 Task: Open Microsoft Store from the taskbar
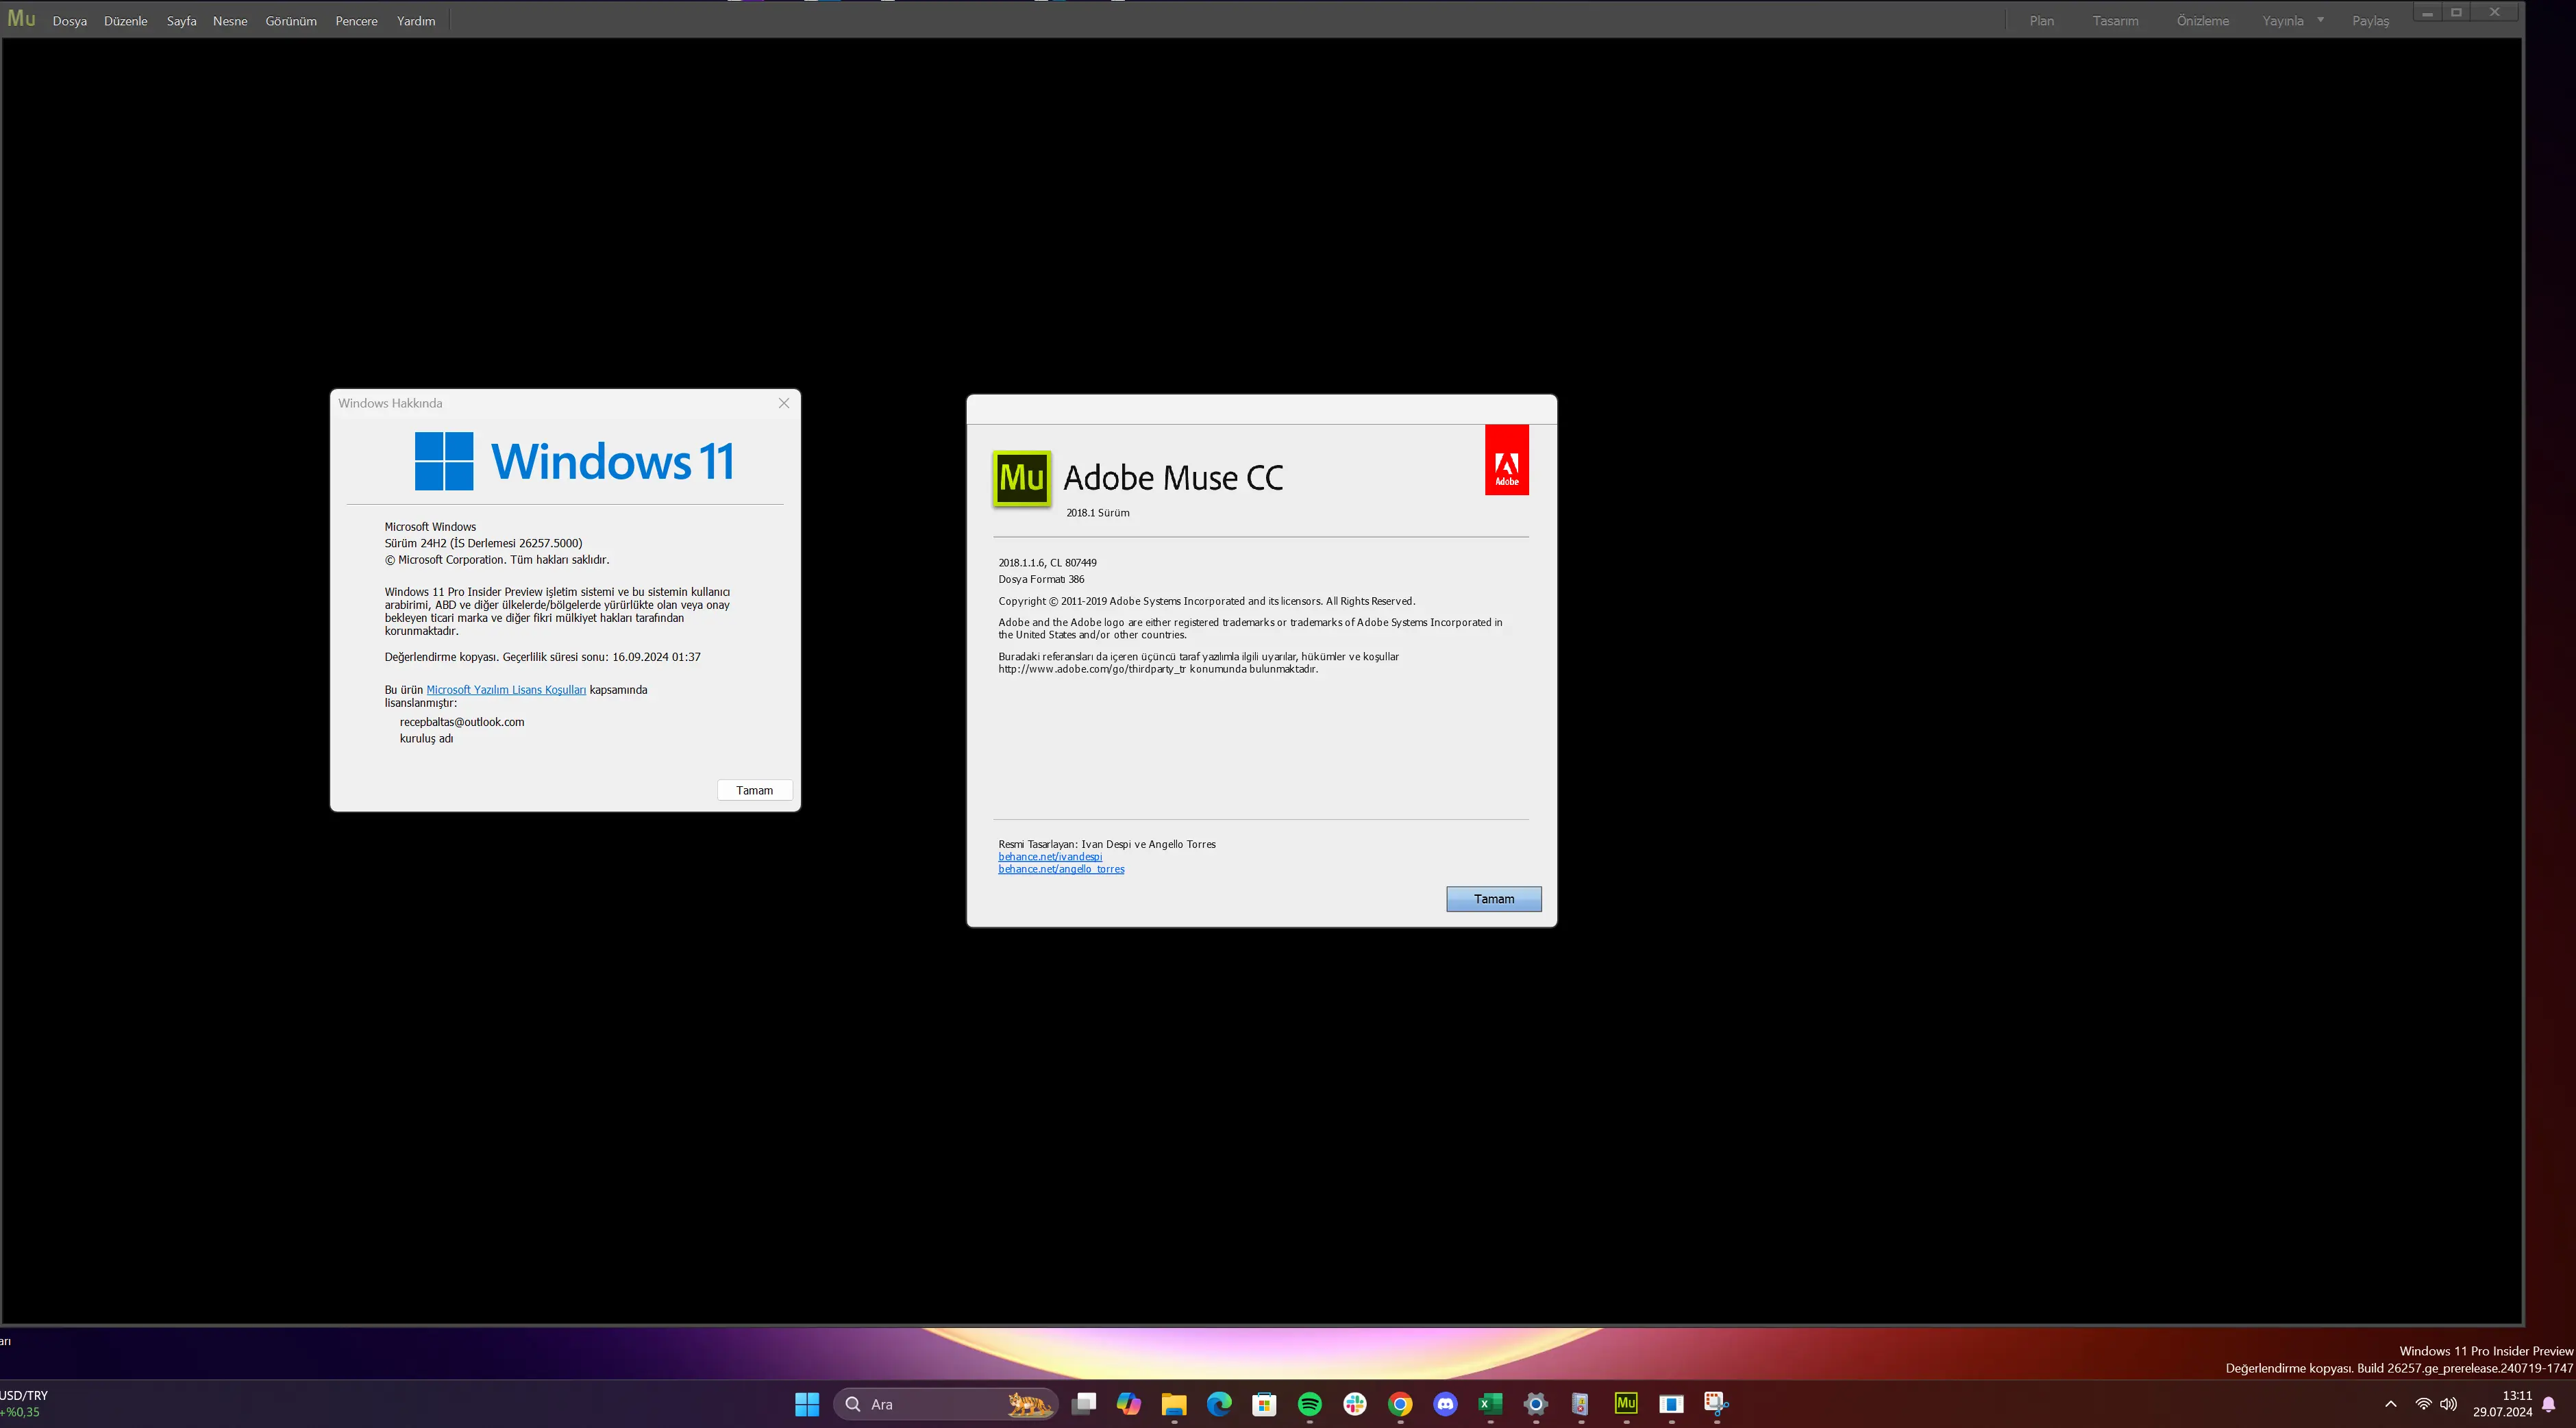click(x=1264, y=1404)
